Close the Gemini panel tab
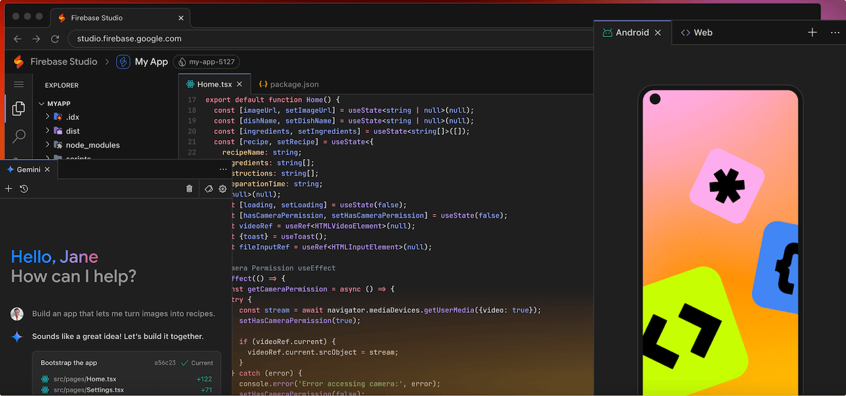Screen dimensions: 846x396 47,169
